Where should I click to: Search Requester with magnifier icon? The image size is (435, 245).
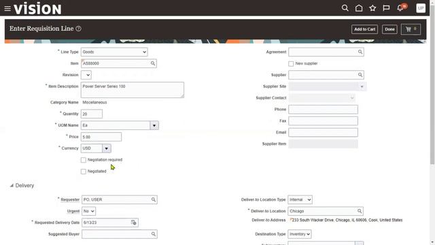[x=154, y=199]
